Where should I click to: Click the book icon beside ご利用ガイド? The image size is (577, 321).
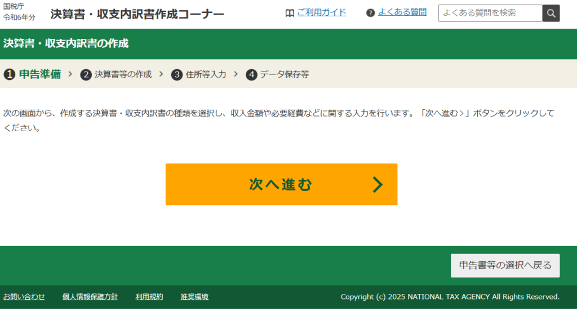coord(290,13)
